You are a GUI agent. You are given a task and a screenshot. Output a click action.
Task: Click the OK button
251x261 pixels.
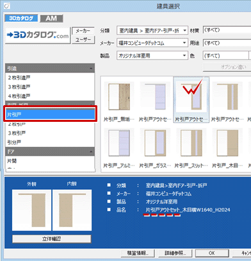(212, 253)
